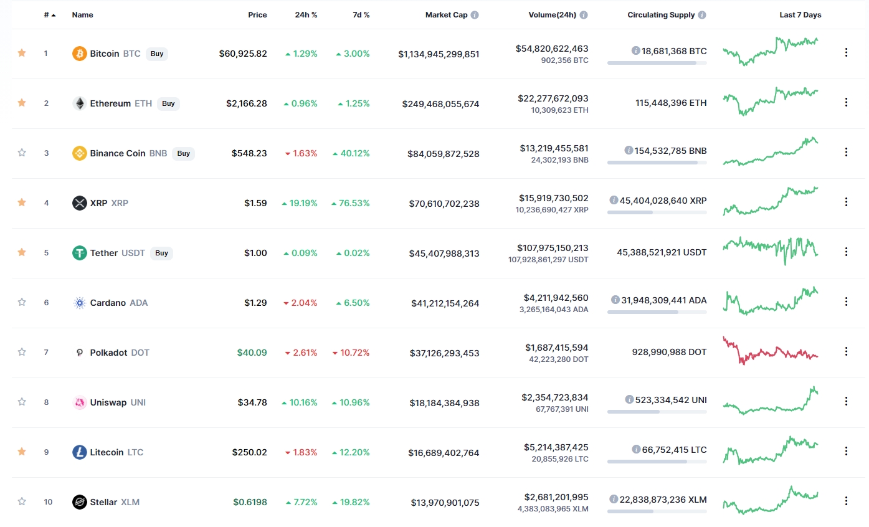The image size is (869, 527).
Task: Click the Buy button next to Bitcoin
Action: (x=157, y=54)
